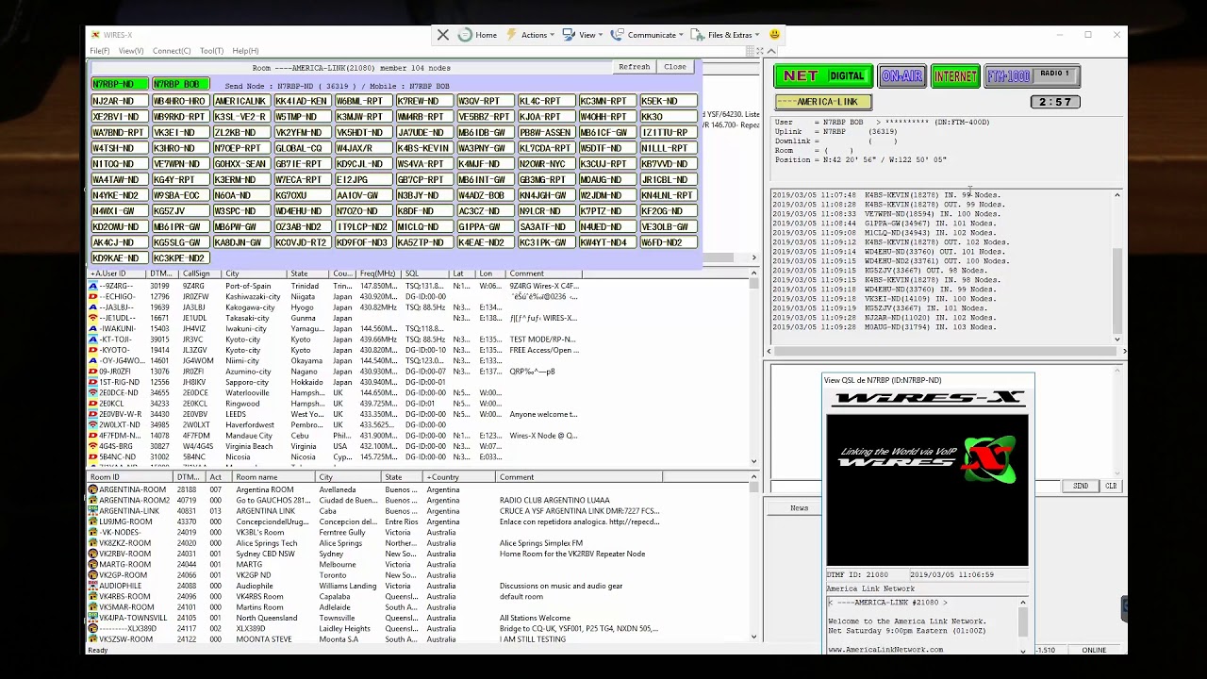Click the room icon for ARGENTINA-ROOM2

(x=93, y=500)
